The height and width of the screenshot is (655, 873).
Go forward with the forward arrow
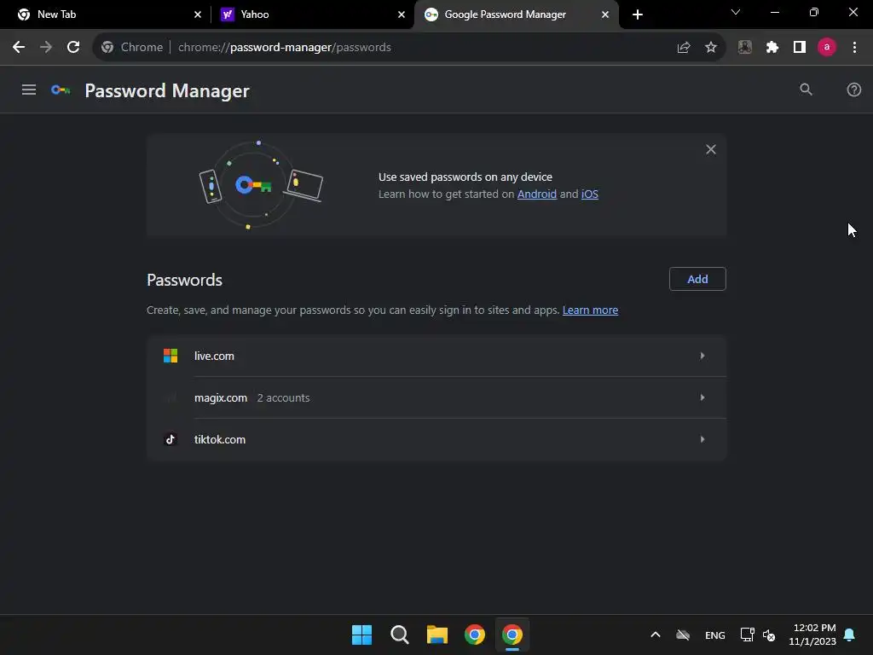tap(46, 48)
